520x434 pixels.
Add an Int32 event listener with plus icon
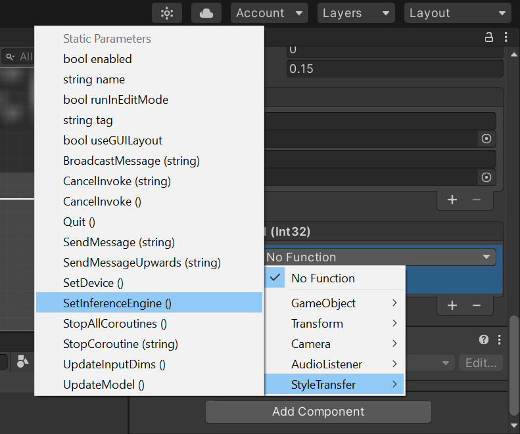pyautogui.click(x=452, y=305)
